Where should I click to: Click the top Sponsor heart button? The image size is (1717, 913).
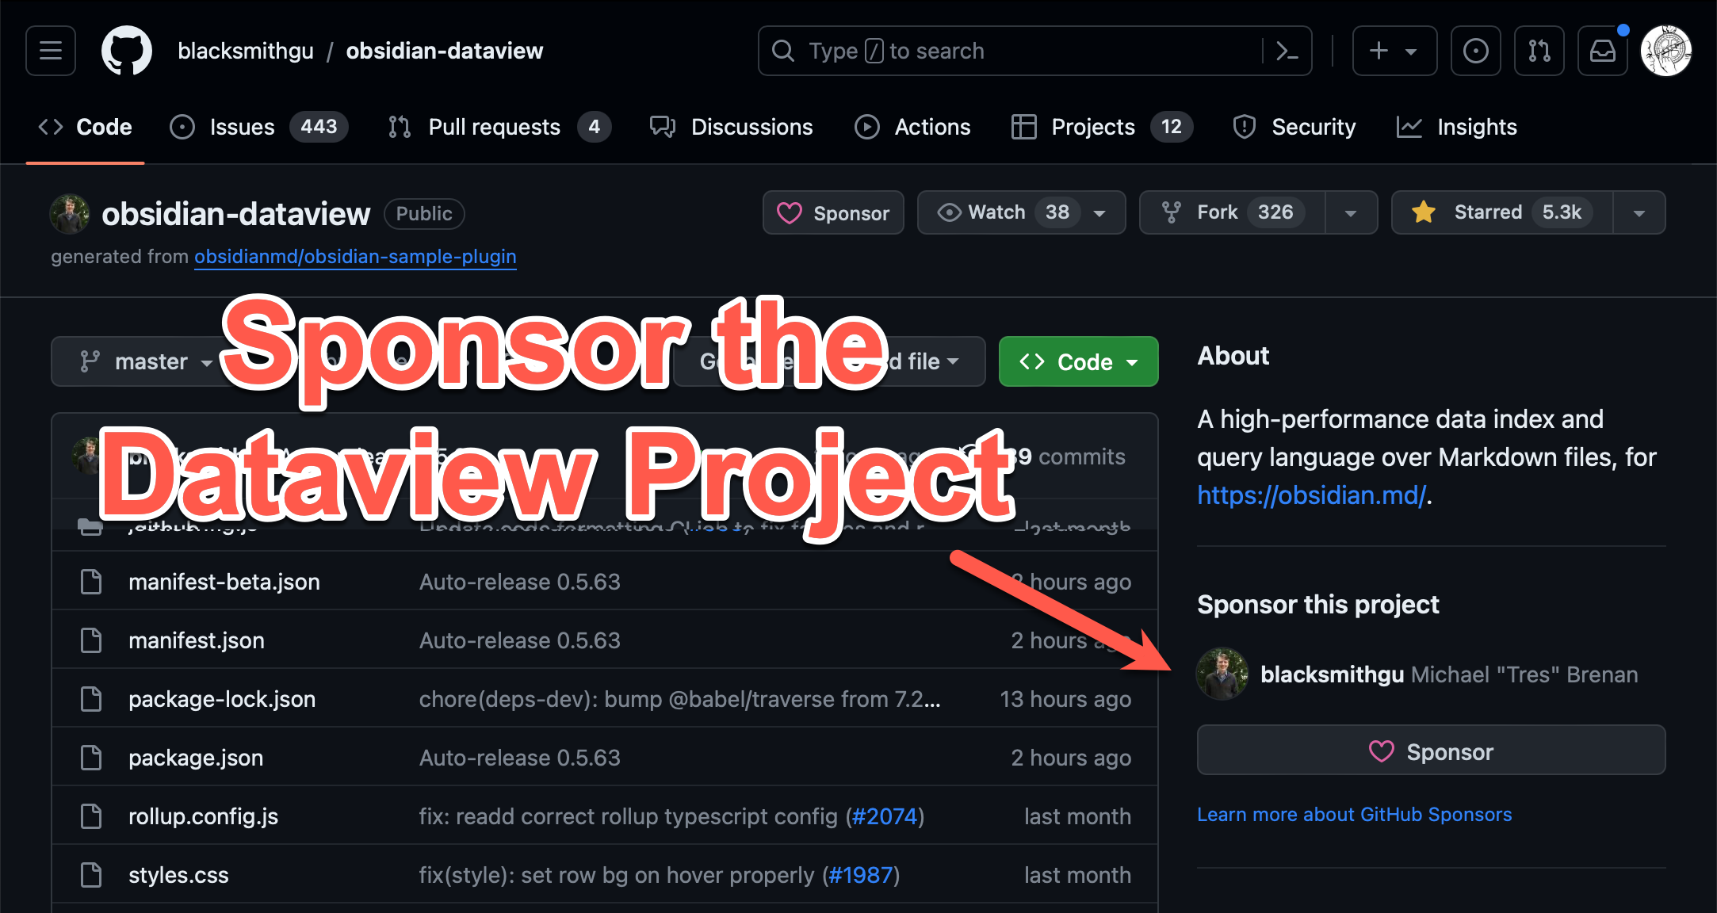click(x=833, y=212)
